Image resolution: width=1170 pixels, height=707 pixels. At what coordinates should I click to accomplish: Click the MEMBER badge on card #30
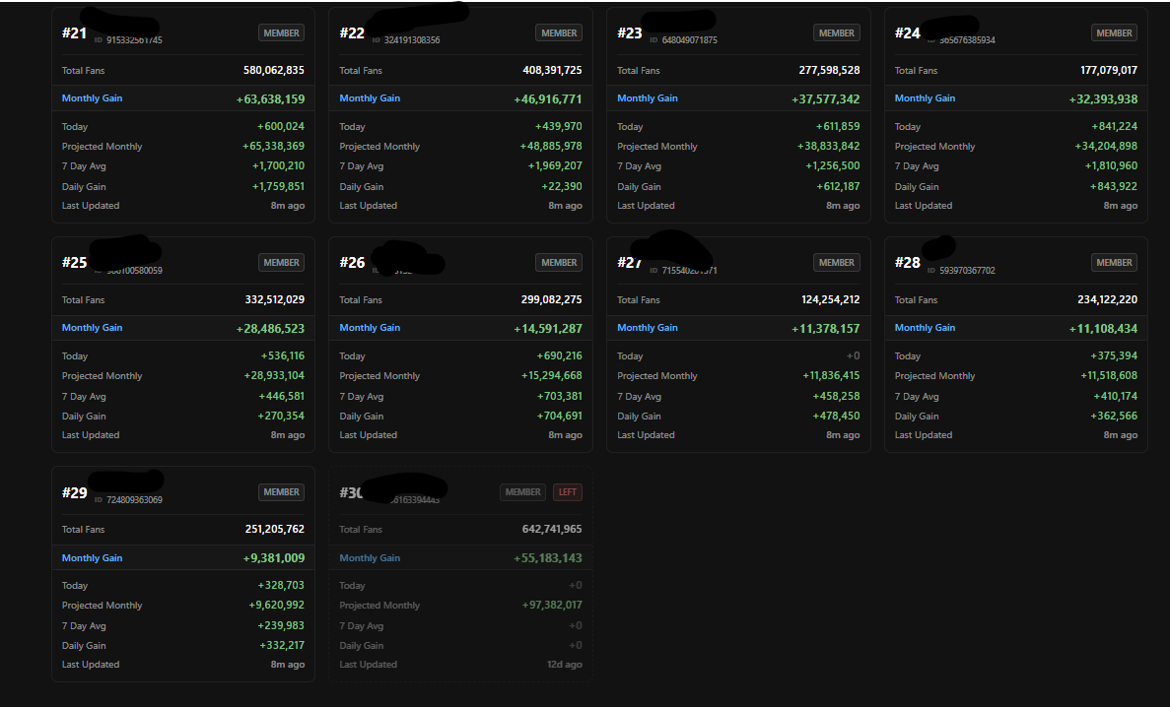pyautogui.click(x=523, y=492)
